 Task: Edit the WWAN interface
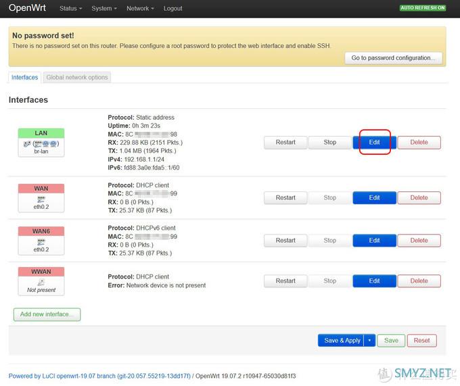pos(374,281)
